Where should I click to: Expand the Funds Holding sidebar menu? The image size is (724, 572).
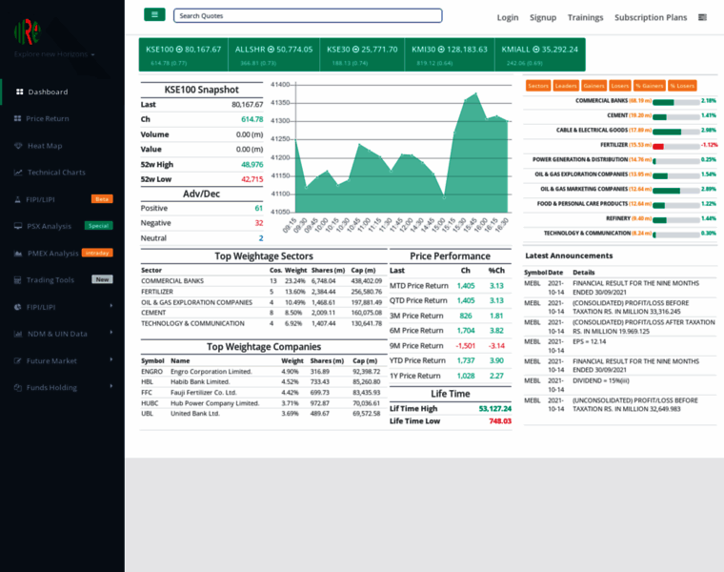[111, 386]
